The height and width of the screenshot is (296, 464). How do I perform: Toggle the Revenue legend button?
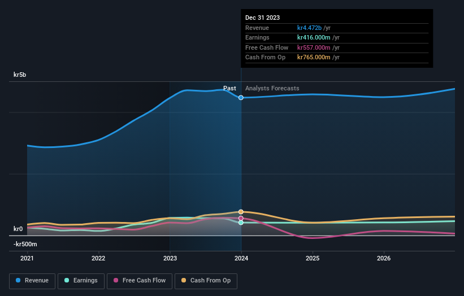(x=32, y=281)
